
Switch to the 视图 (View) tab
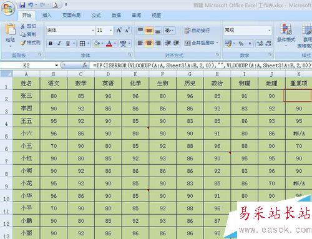pos(156,15)
